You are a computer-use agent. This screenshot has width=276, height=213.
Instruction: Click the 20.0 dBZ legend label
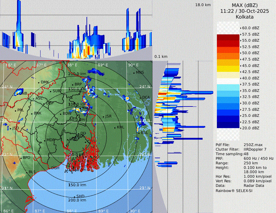coord(250,128)
